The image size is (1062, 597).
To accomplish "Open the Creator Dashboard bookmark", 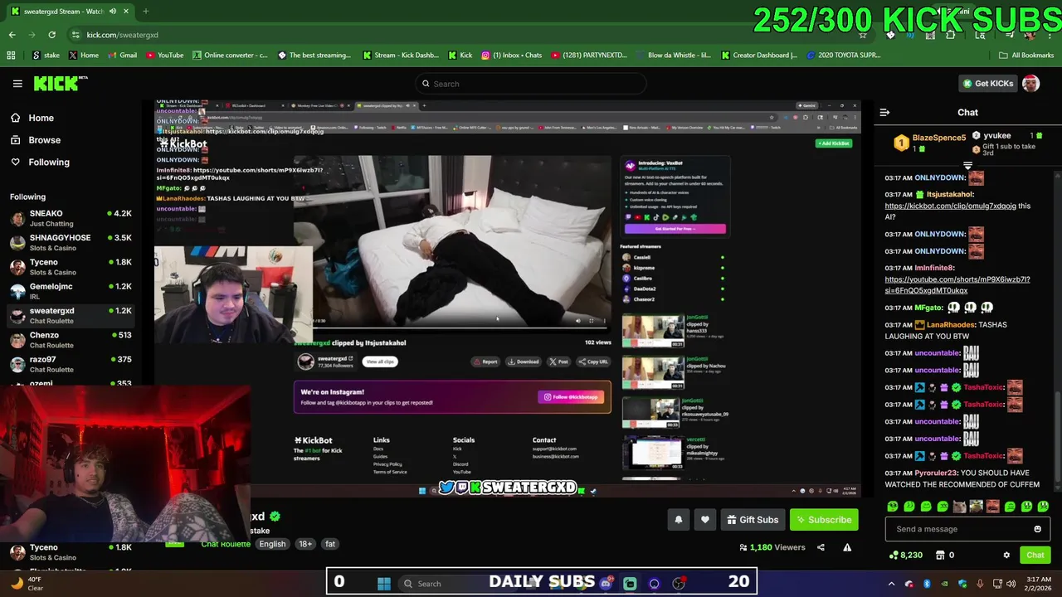I will click(x=758, y=56).
